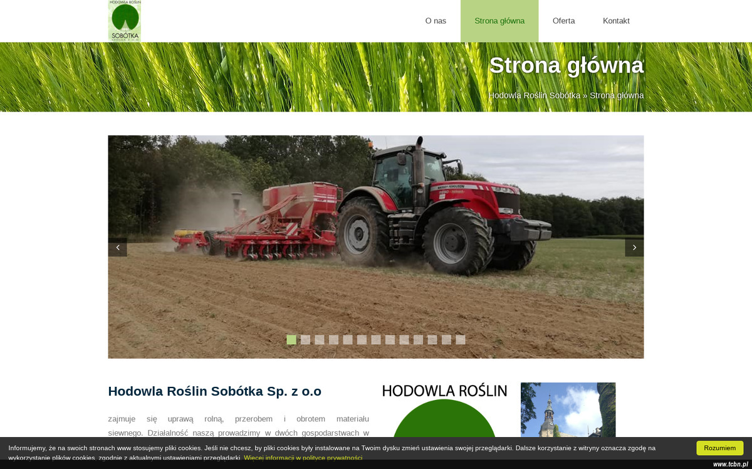Jump to the last slide indicator dot
752x469 pixels.
pyautogui.click(x=461, y=340)
